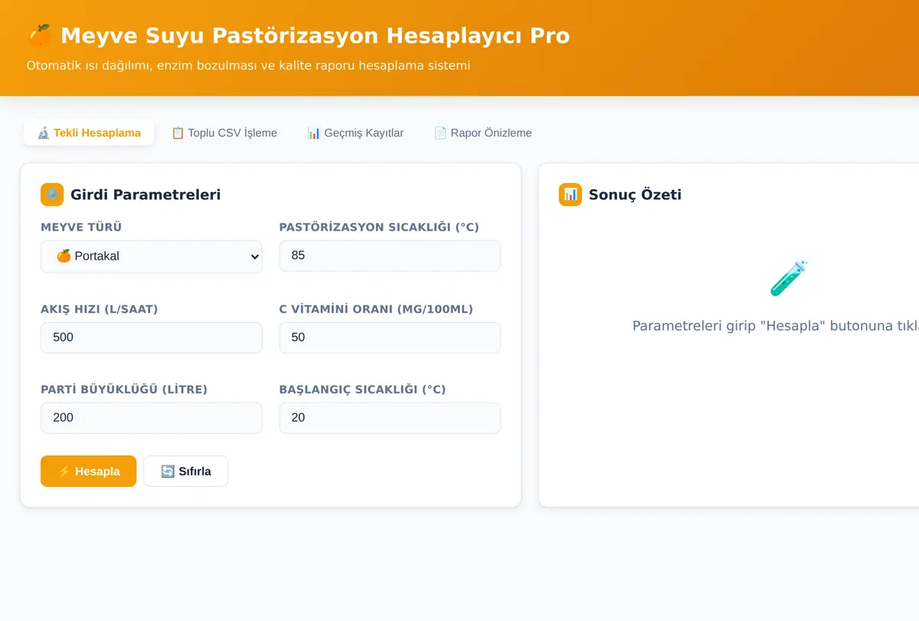Image resolution: width=919 pixels, height=621 pixels.
Task: Switch to Tekli Hesaplama tab
Action: coord(89,133)
